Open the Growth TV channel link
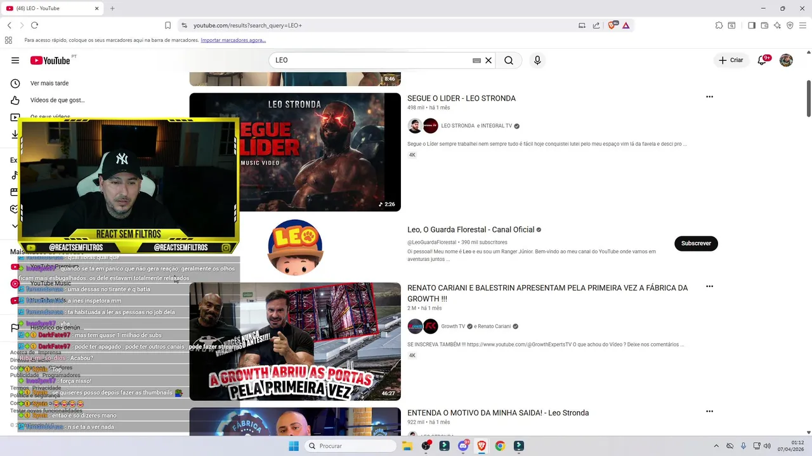 (453, 326)
